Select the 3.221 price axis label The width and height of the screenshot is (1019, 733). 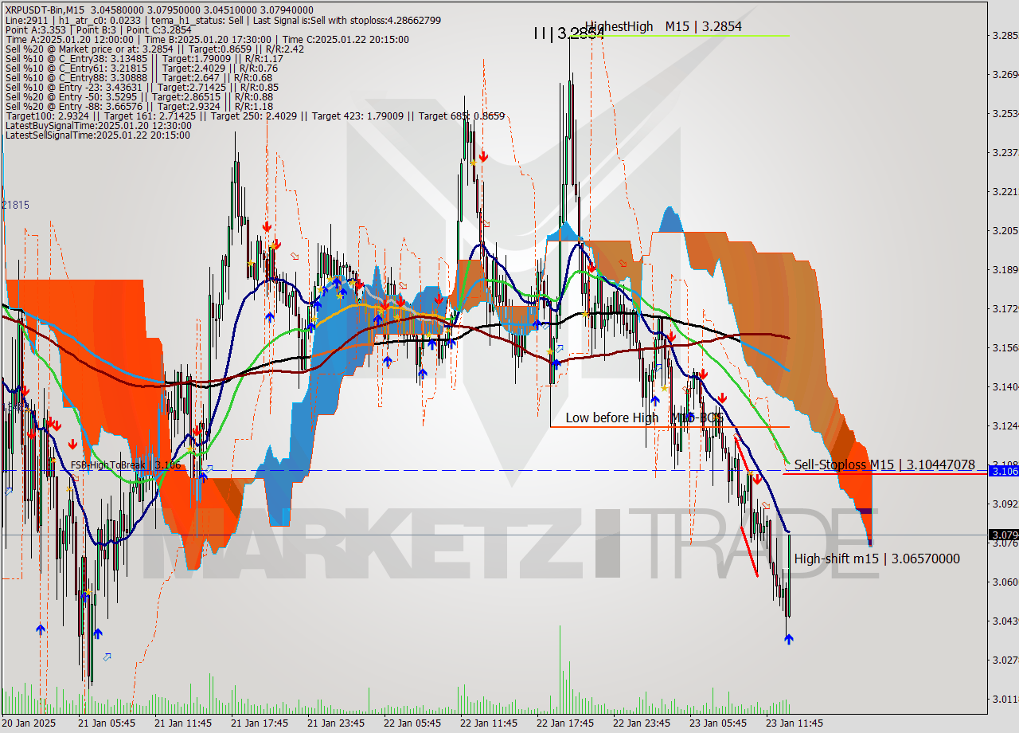1005,192
